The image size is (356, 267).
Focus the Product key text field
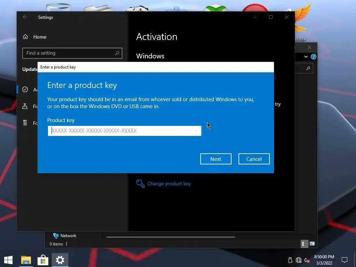124,131
